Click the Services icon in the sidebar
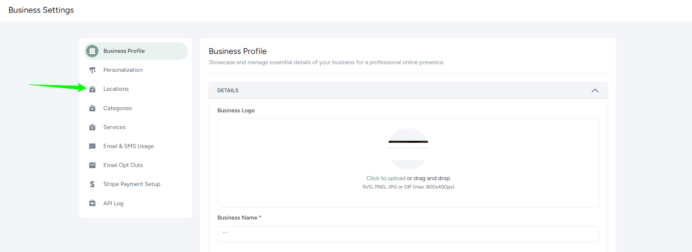Image resolution: width=692 pixels, height=252 pixels. pos(92,127)
